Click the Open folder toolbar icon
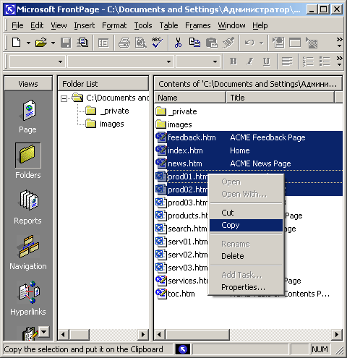 [41, 43]
